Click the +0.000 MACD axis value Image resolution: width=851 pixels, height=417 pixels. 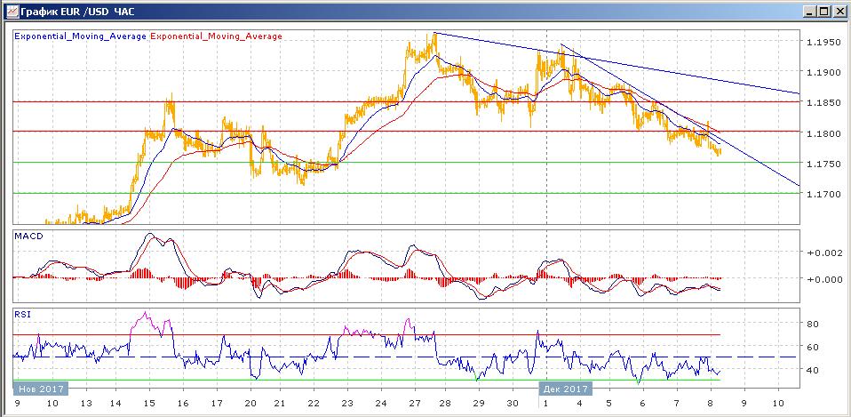coord(823,279)
